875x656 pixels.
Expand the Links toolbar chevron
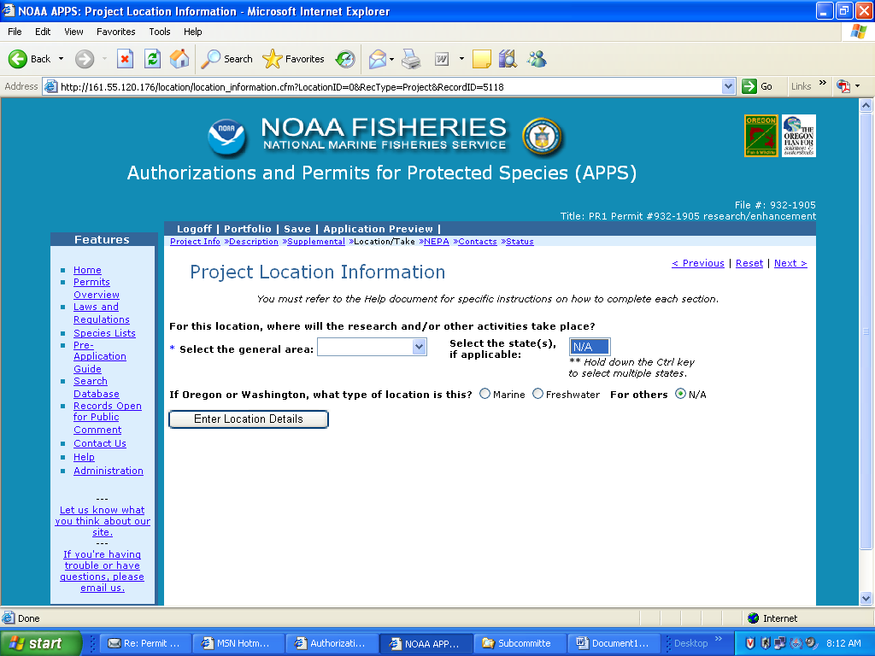(x=823, y=83)
